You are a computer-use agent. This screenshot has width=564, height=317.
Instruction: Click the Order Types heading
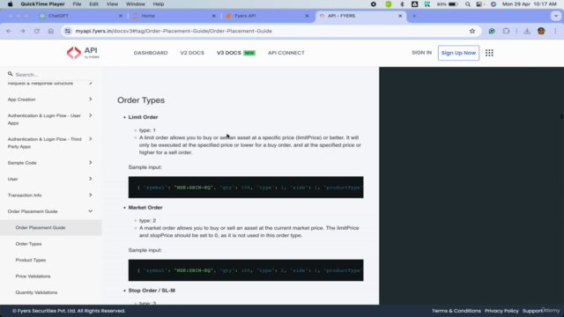[x=141, y=100]
